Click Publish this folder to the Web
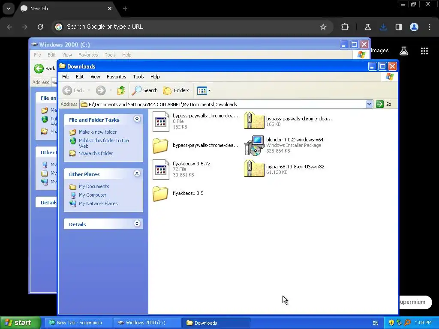This screenshot has height=329, width=439. click(104, 143)
